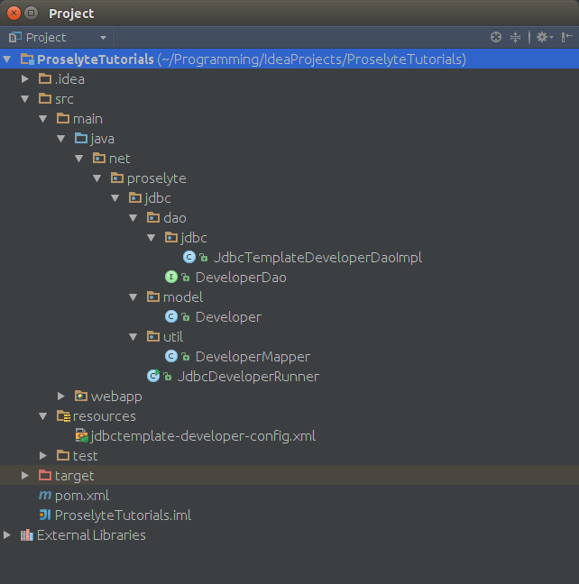
Task: Collapse the resources folder
Action: 43,416
